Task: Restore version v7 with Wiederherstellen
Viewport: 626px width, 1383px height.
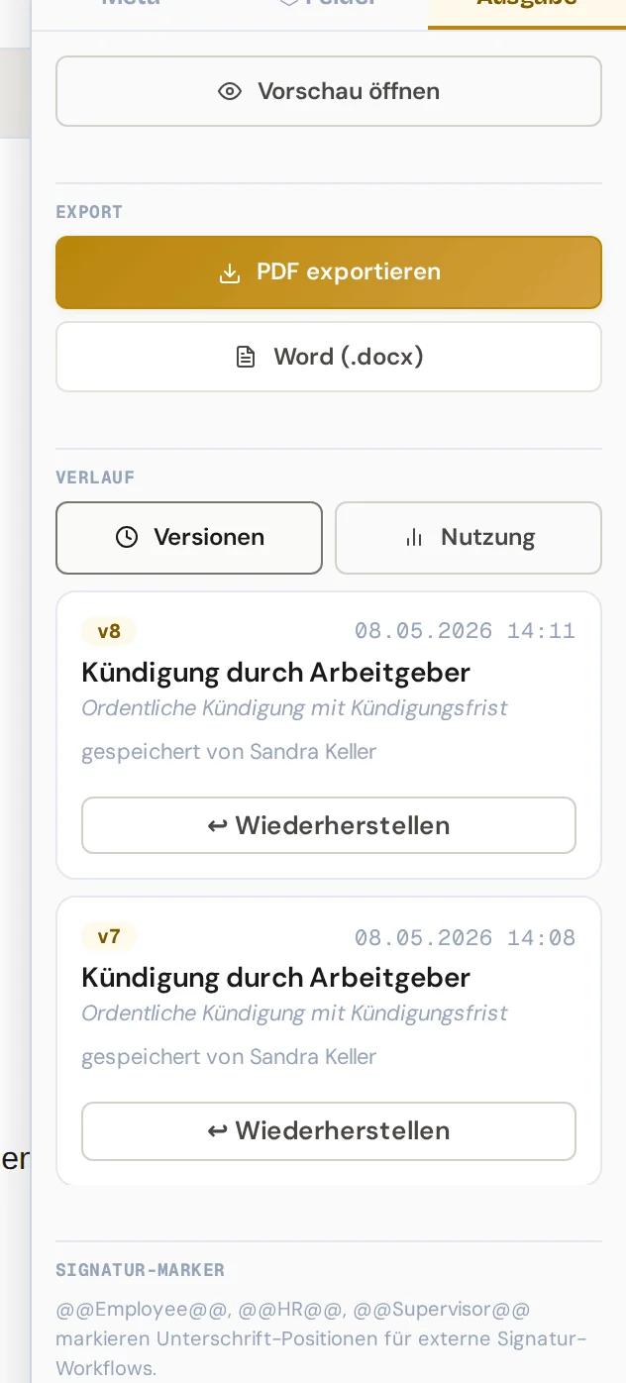Action: pyautogui.click(x=329, y=1130)
